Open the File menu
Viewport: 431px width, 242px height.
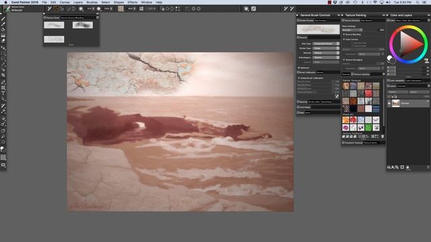click(x=44, y=2)
